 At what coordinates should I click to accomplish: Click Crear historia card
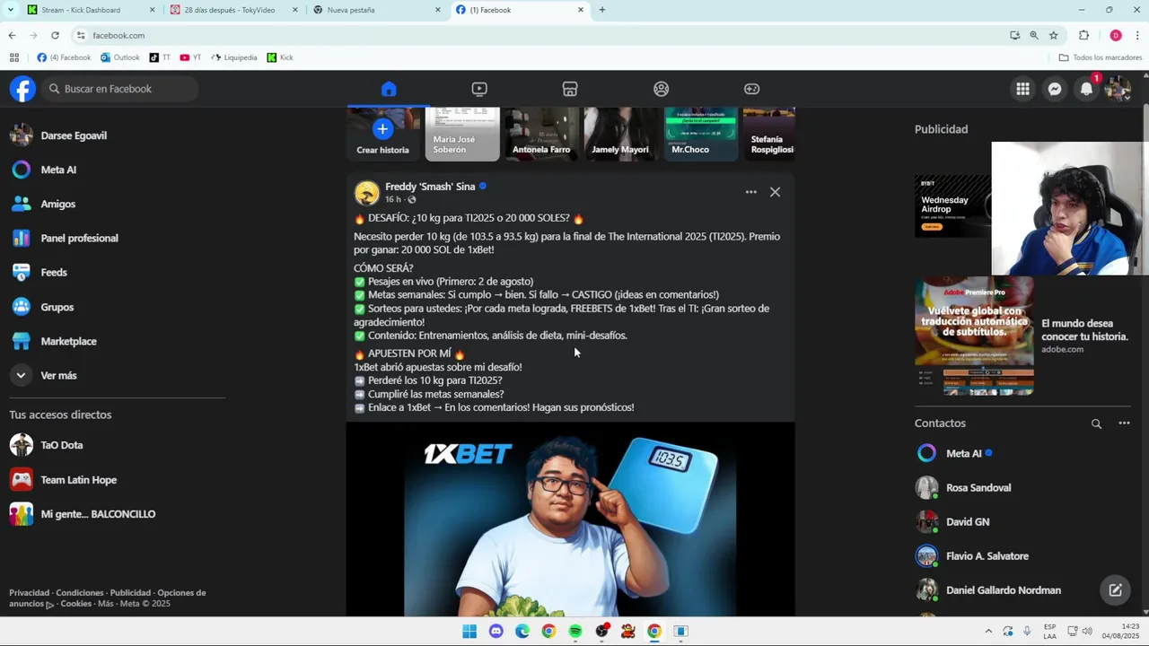click(382, 135)
